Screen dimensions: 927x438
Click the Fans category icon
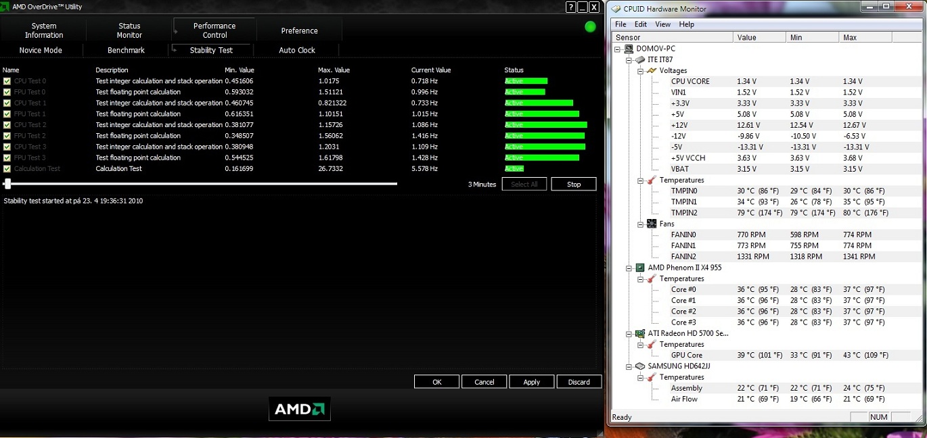pyautogui.click(x=652, y=224)
